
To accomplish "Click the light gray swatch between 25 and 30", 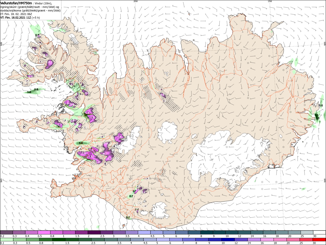I will tap(307, 232).
